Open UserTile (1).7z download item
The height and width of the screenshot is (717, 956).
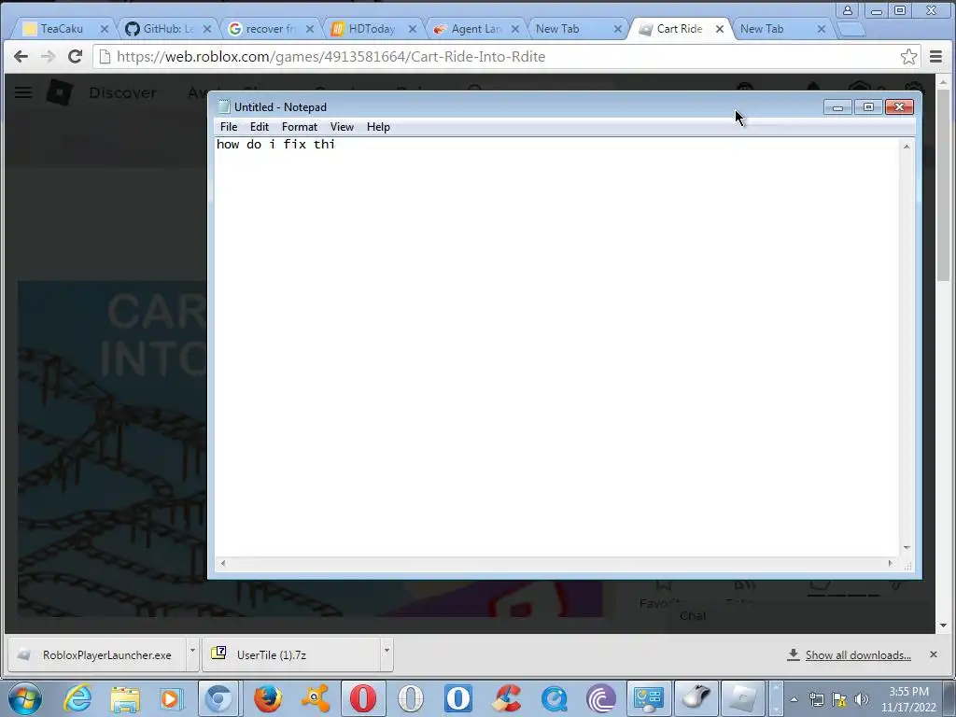[292, 654]
